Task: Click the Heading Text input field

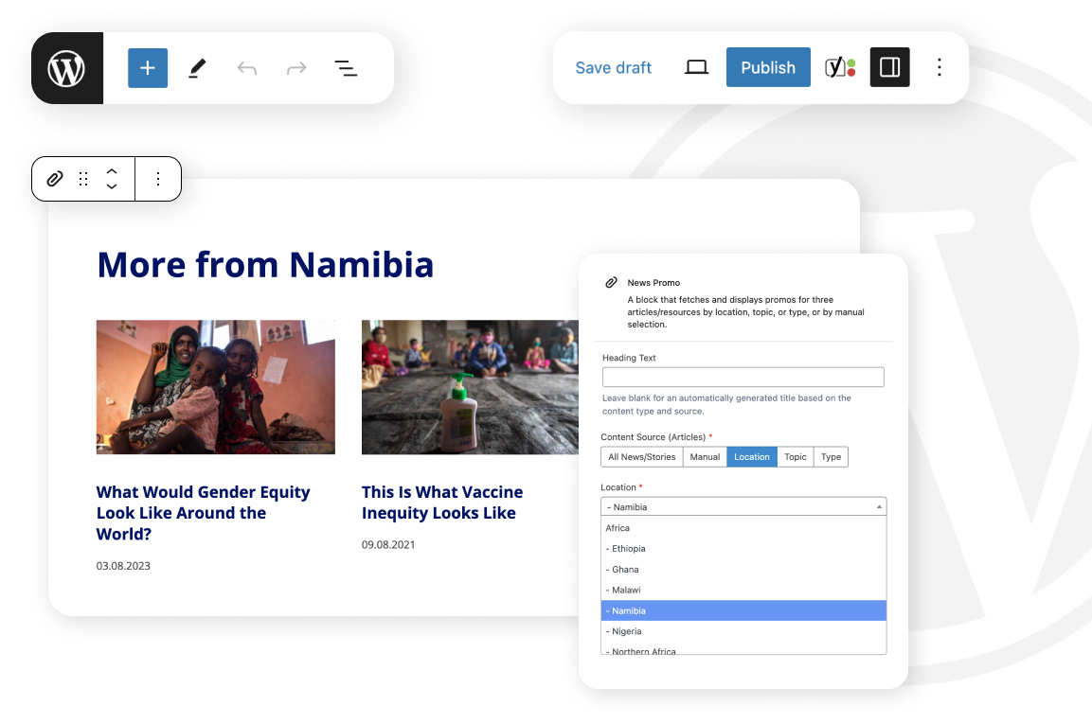Action: point(743,378)
